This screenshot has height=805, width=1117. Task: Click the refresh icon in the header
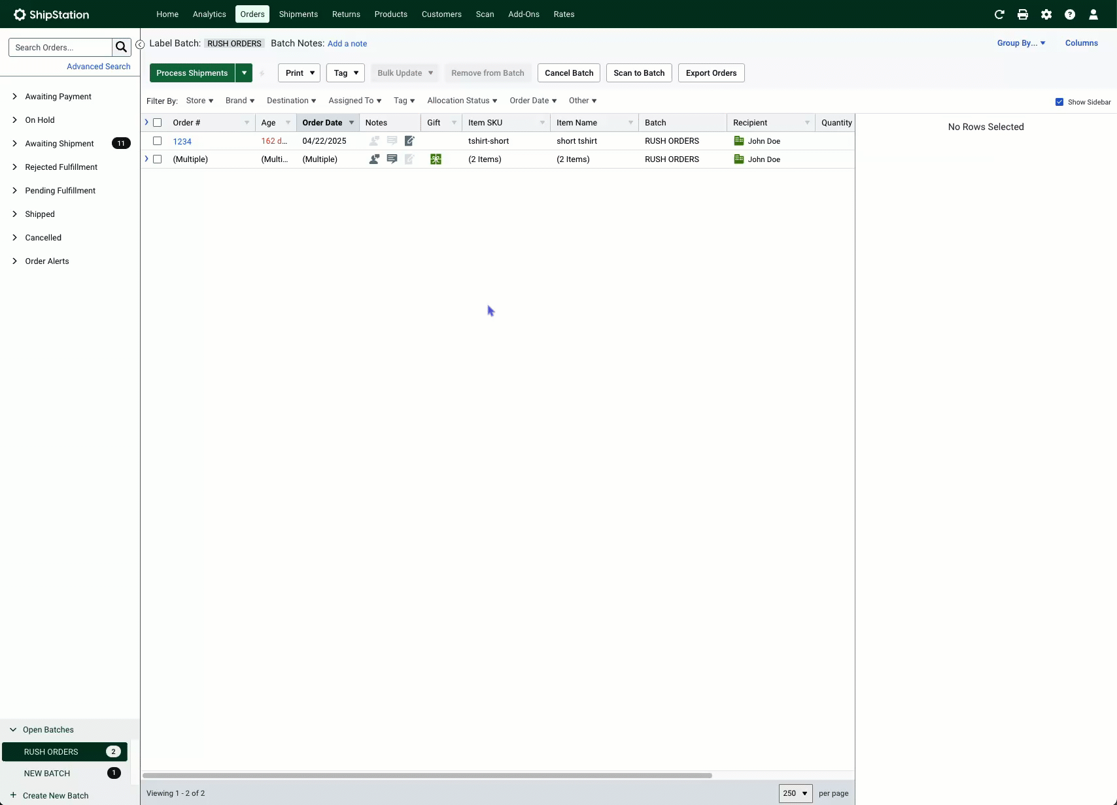(x=999, y=14)
